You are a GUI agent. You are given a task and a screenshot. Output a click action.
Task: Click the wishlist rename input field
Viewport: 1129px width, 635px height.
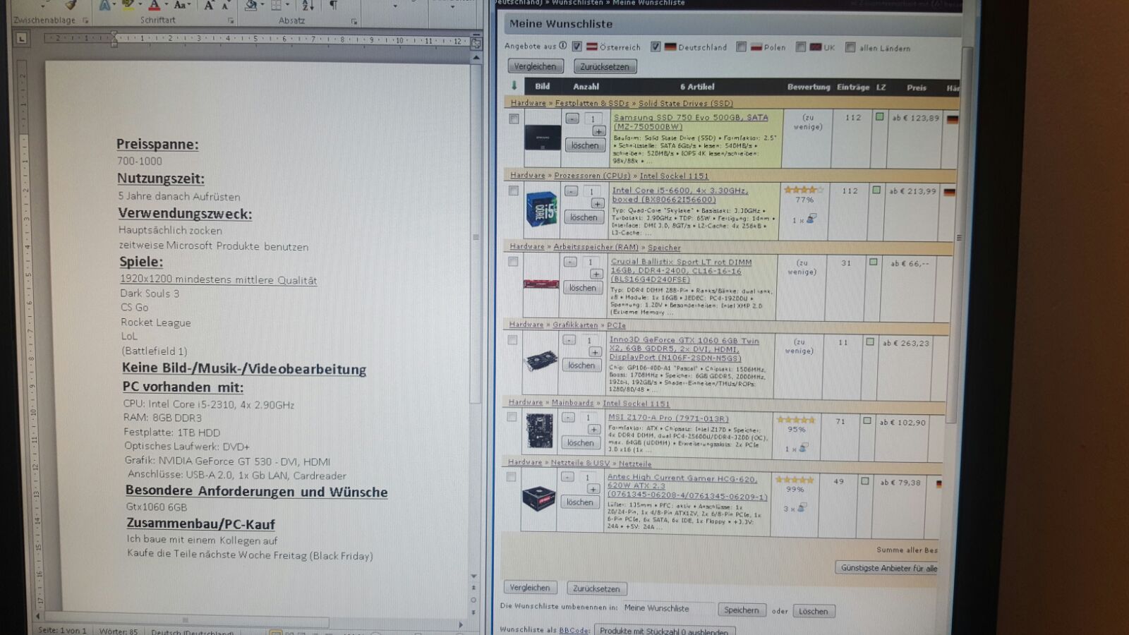(x=668, y=608)
